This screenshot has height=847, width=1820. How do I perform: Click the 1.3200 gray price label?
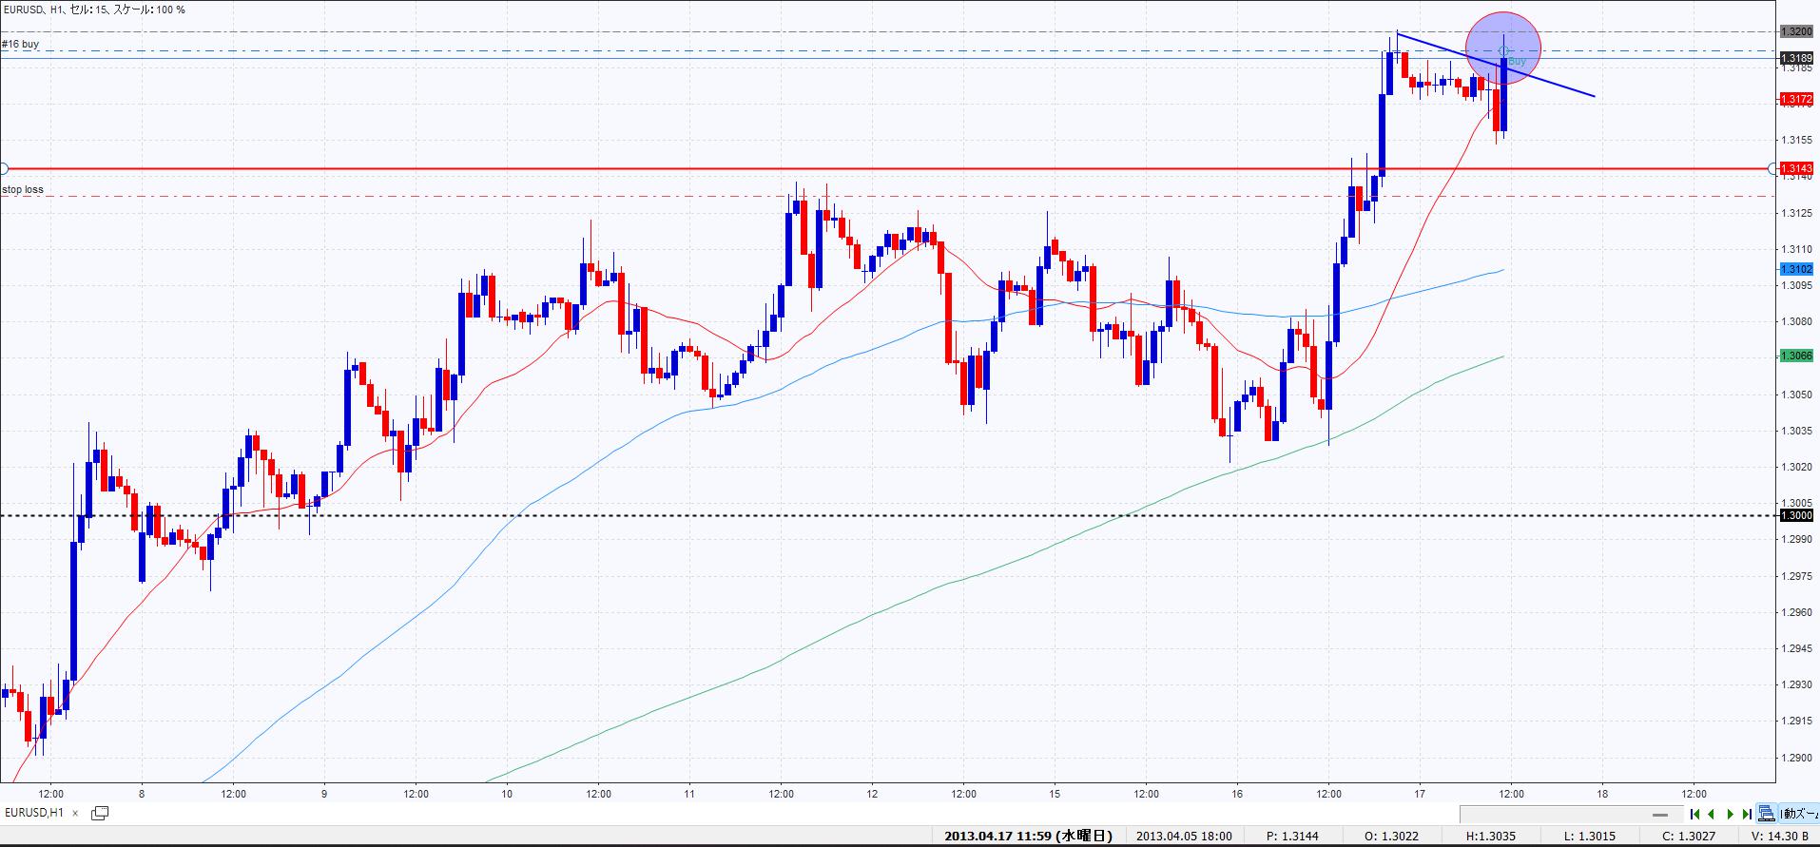tap(1796, 31)
